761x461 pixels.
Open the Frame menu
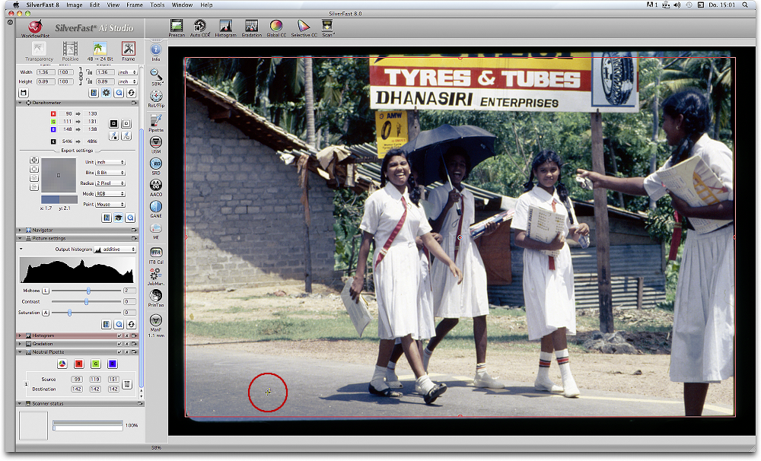(x=134, y=5)
